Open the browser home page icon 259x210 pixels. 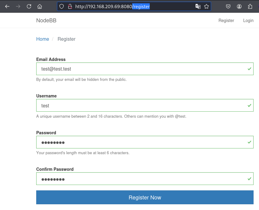[40, 6]
